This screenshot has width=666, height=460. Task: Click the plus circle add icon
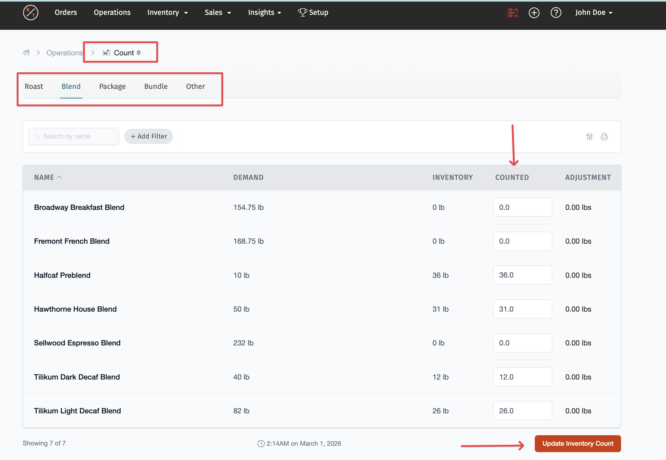coord(534,13)
